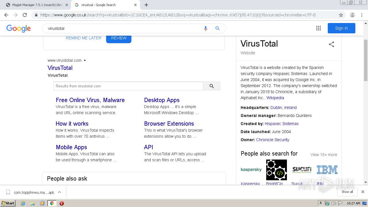Open the Wikipedia link in knowledge panel
The height and width of the screenshot is (207, 368).
pyautogui.click(x=275, y=98)
